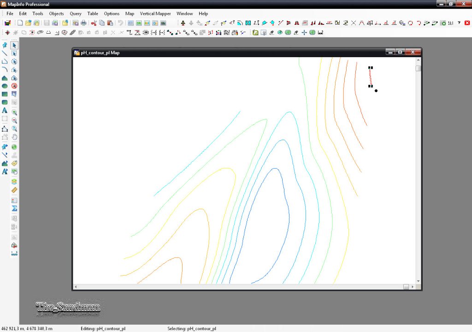Open the Query menu
The width and height of the screenshot is (472, 332).
pyautogui.click(x=76, y=13)
